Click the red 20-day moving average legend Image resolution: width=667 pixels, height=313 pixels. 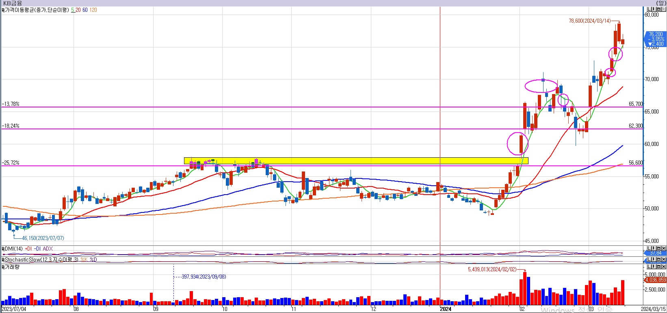(x=78, y=10)
